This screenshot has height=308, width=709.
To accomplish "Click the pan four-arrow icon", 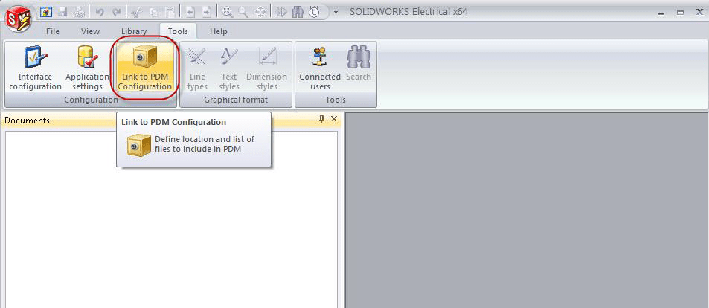I will (x=260, y=12).
